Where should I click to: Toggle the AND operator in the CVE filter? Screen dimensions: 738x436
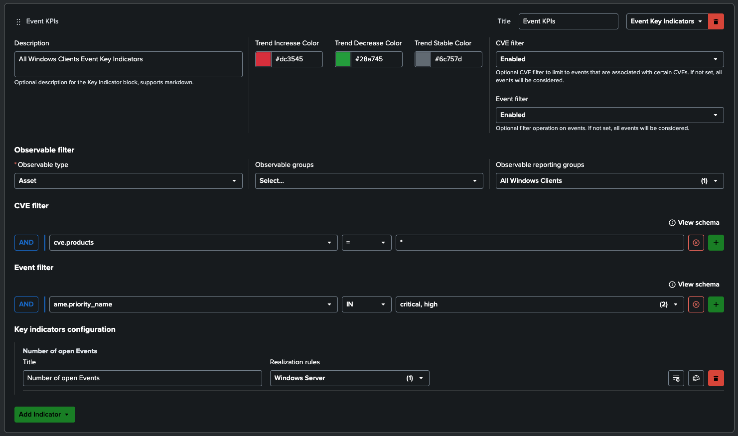click(x=26, y=243)
